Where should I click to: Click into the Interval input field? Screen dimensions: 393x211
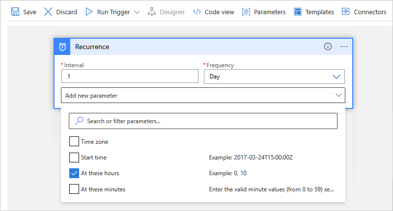pos(129,77)
